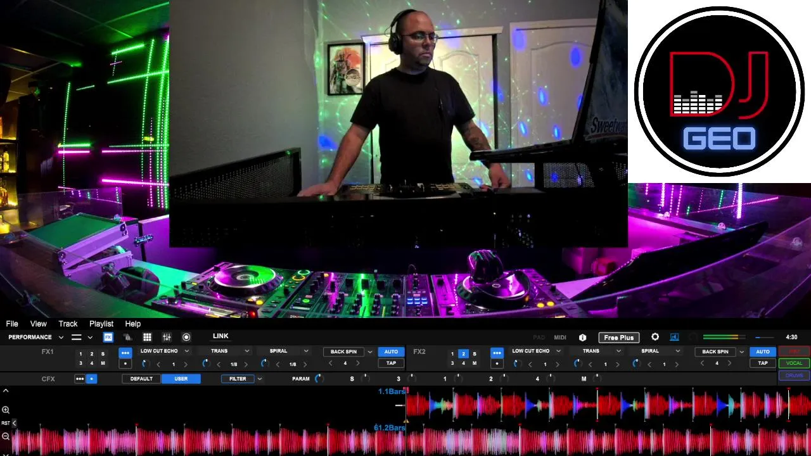811x456 pixels.
Task: Open the Track menu
Action: [x=68, y=324]
